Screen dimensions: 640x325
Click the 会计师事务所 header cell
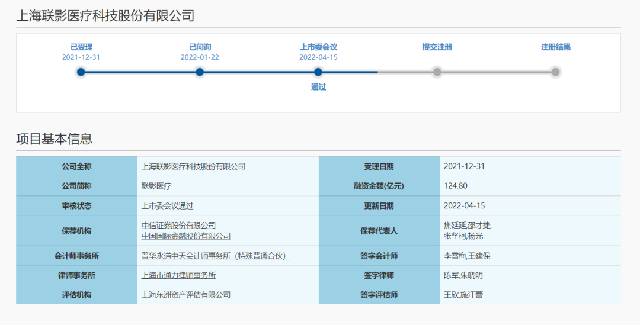pyautogui.click(x=76, y=256)
